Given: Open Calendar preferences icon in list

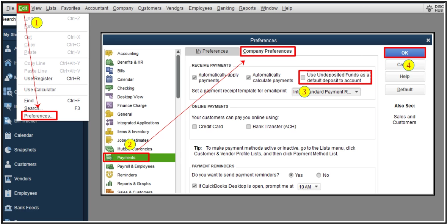Looking at the screenshot, I should (x=110, y=79).
